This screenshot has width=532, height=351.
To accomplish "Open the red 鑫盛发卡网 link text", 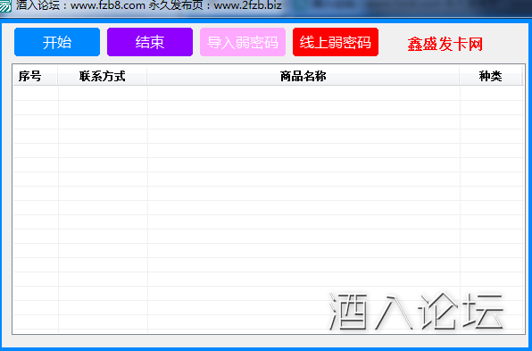I will pos(445,44).
